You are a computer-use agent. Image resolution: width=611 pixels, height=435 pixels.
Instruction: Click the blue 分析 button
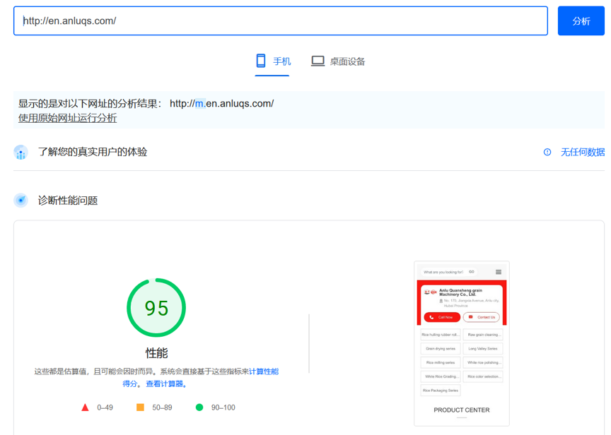pyautogui.click(x=581, y=21)
